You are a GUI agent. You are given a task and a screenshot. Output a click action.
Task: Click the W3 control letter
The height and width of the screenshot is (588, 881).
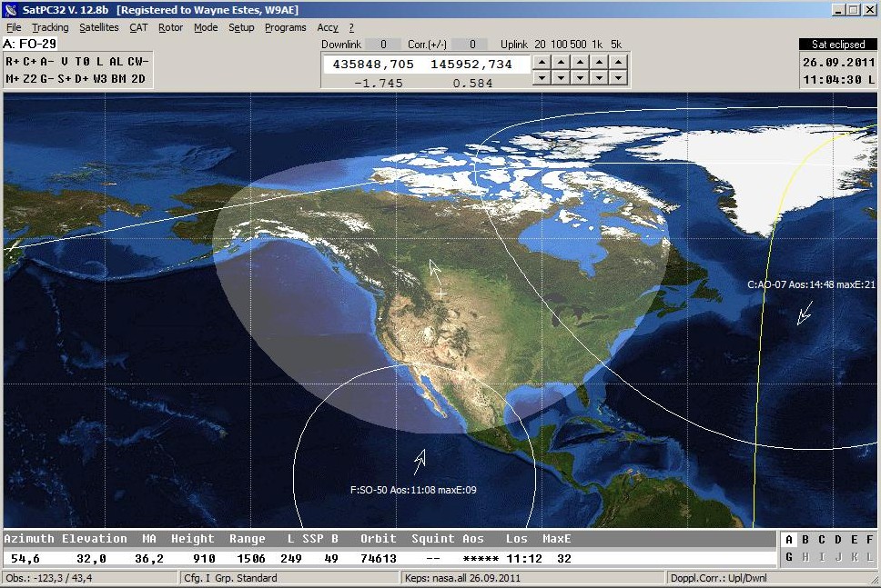[99, 78]
